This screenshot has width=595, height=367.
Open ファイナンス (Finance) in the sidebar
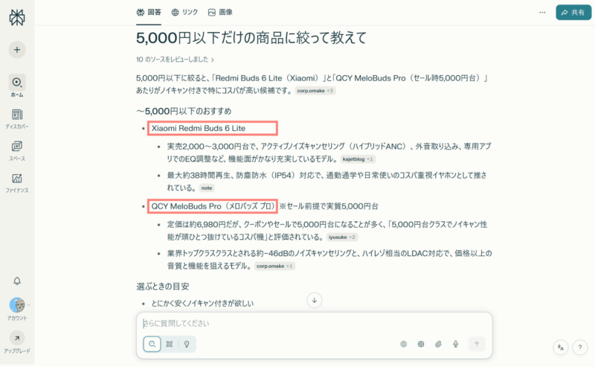coord(16,179)
